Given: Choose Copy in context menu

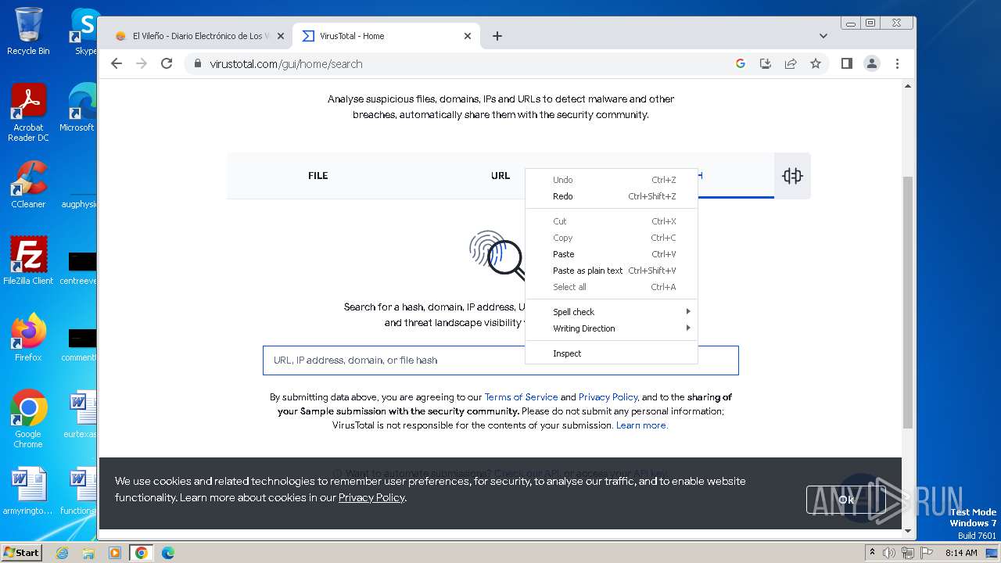Looking at the screenshot, I should [612, 238].
